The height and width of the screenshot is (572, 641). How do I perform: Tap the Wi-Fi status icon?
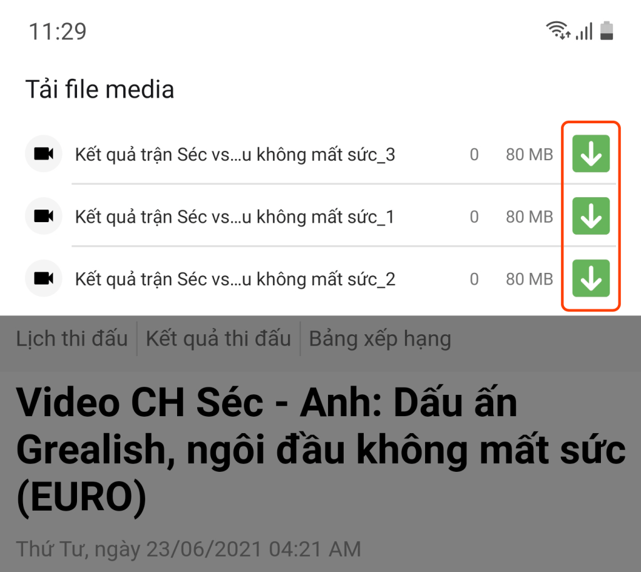558,31
